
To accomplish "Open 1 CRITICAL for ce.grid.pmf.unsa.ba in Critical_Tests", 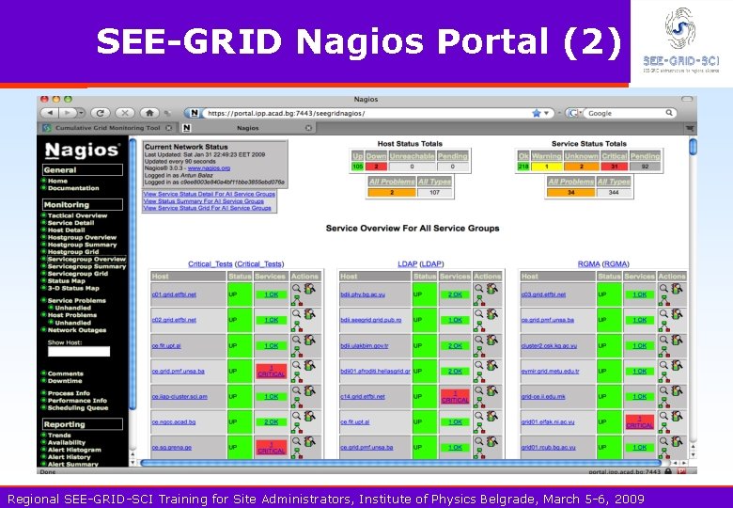I will [272, 371].
